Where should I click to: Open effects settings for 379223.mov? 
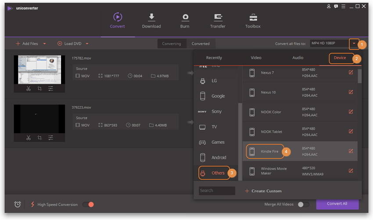click(50, 138)
